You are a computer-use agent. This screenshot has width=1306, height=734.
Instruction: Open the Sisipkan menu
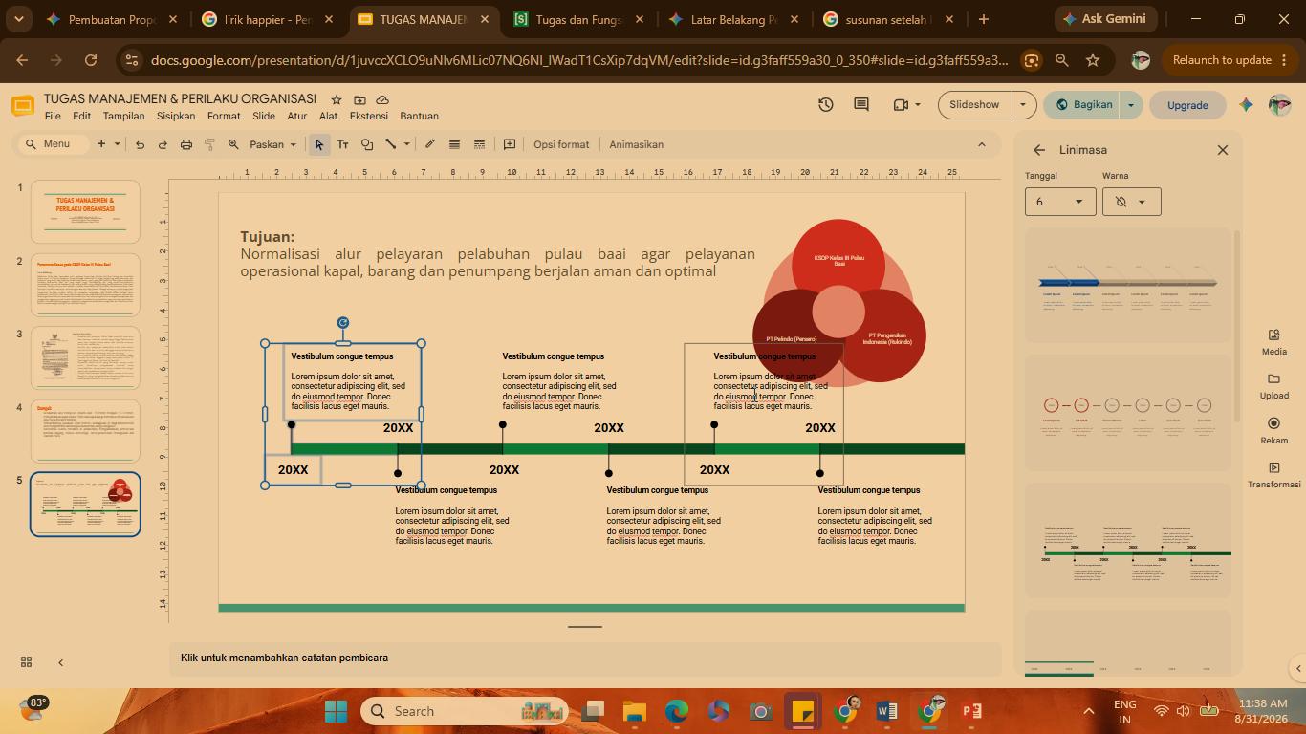pyautogui.click(x=176, y=116)
